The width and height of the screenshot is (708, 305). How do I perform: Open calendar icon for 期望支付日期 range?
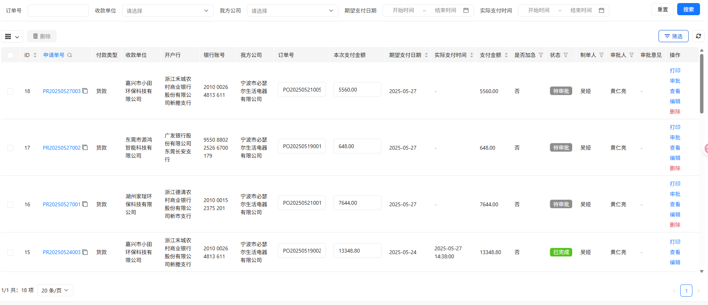click(466, 10)
